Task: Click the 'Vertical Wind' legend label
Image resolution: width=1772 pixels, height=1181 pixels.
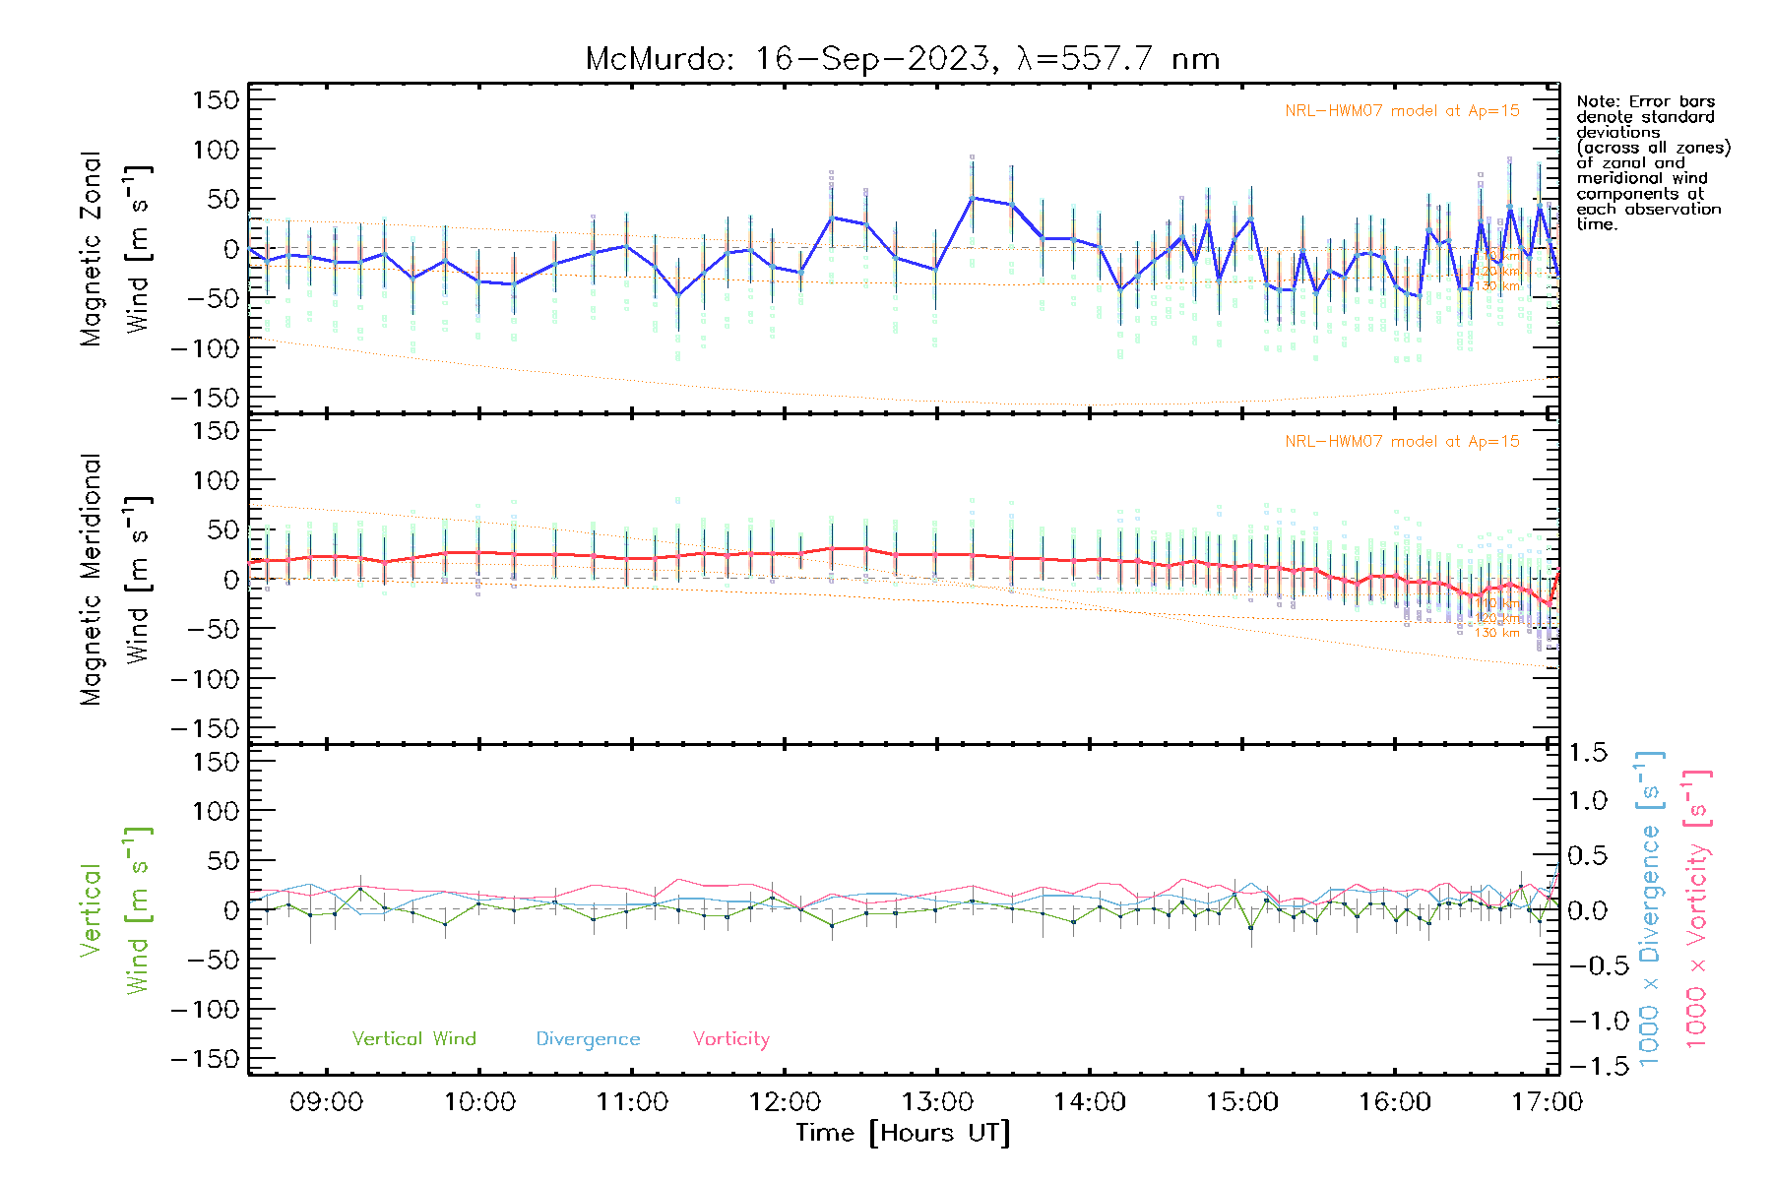Action: coord(413,1039)
